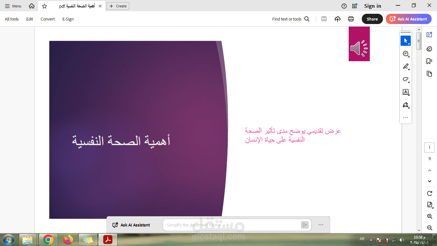Choose the Draw freehand loop tool
437x246 pixels.
(406, 79)
